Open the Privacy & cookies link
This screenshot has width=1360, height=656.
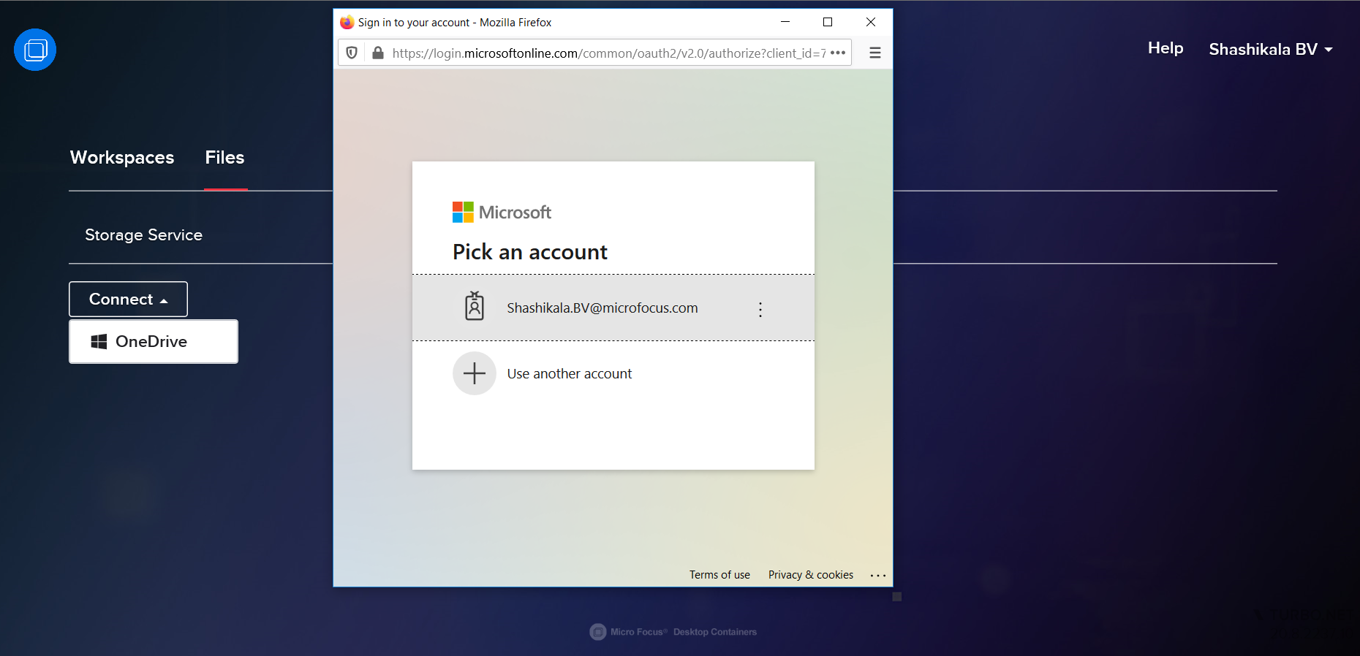pyautogui.click(x=811, y=575)
